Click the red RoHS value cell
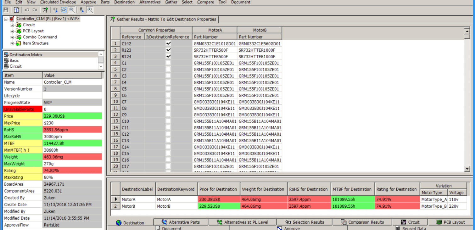Screen dimensions: 475x230 (x=72, y=129)
